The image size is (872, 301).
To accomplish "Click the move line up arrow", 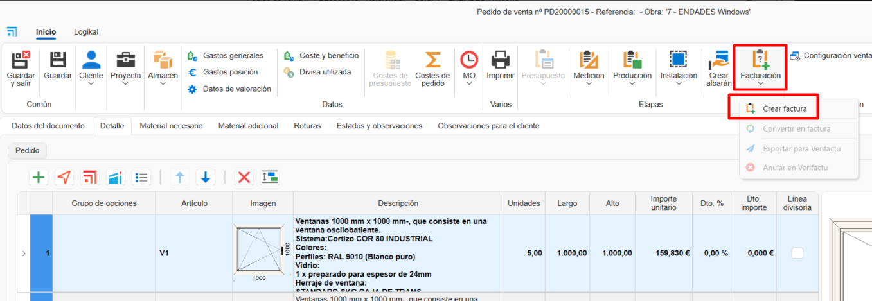I will click(x=180, y=178).
